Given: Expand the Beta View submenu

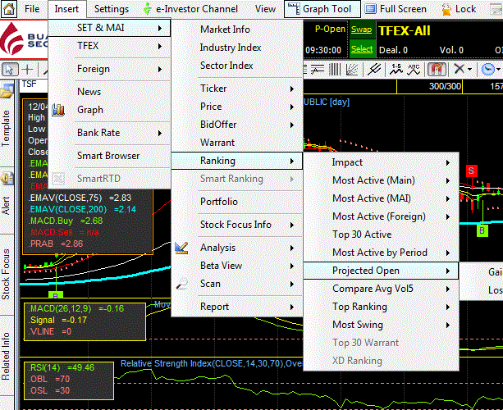Looking at the screenshot, I should coord(237,266).
